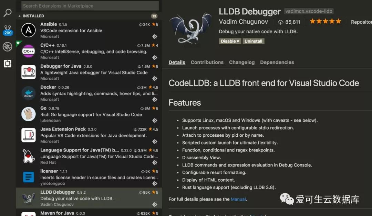Click the CodeLLDB front end heading
The image size is (372, 216).
coord(264,83)
